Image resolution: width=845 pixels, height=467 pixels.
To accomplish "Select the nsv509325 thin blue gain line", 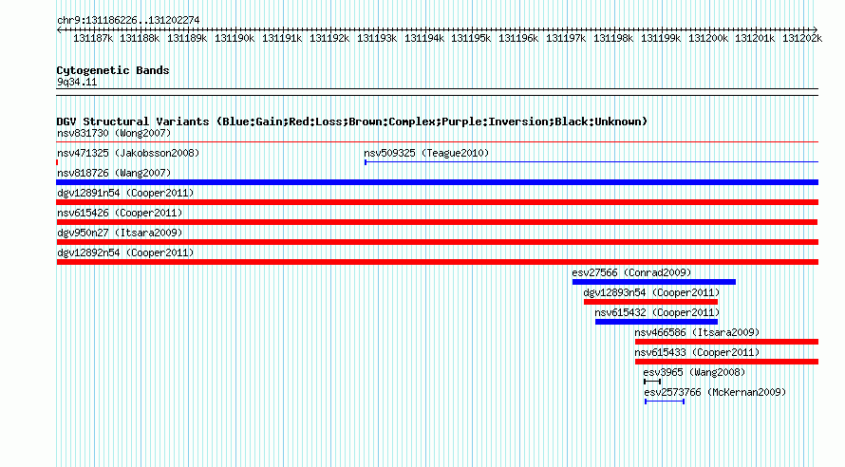I will tap(591, 162).
